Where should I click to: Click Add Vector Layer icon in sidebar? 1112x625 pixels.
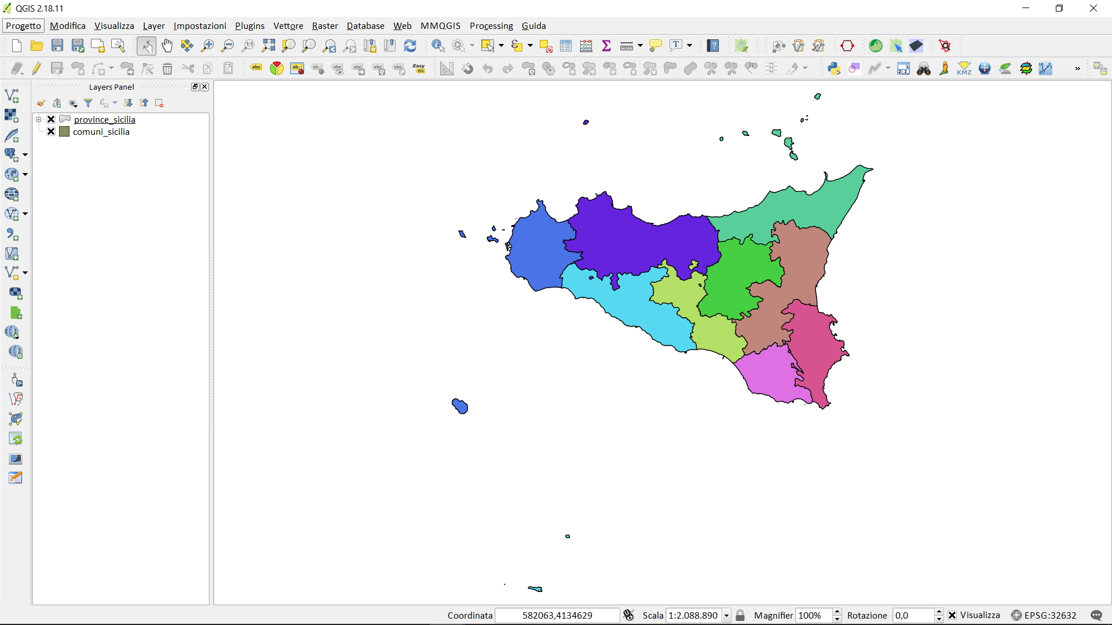point(12,95)
